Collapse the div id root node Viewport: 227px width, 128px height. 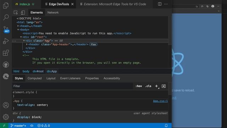(21, 37)
